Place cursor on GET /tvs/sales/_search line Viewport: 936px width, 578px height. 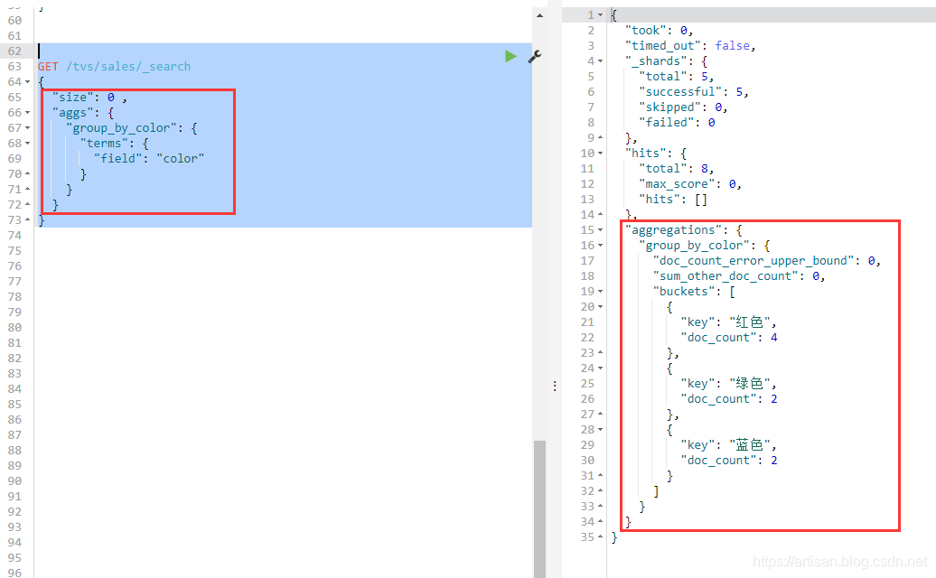[114, 67]
